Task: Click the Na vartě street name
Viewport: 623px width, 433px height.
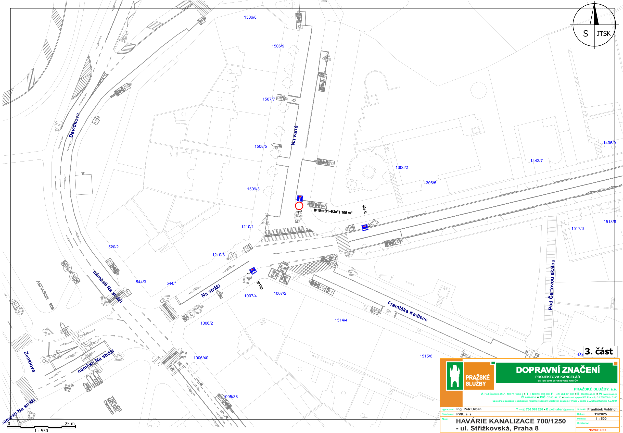Action: click(295, 135)
